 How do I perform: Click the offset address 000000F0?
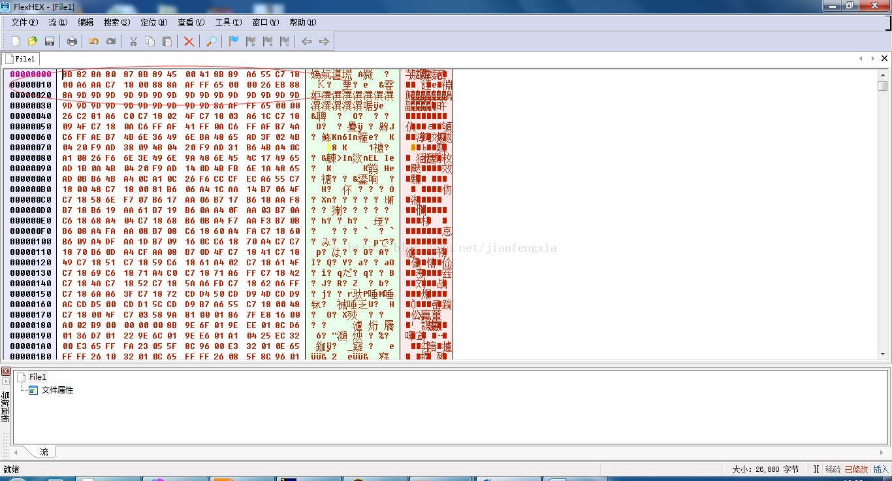tap(31, 231)
